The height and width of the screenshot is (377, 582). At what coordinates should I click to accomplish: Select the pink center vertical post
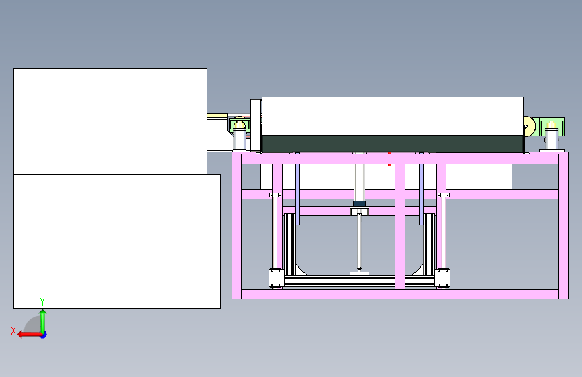(400, 226)
